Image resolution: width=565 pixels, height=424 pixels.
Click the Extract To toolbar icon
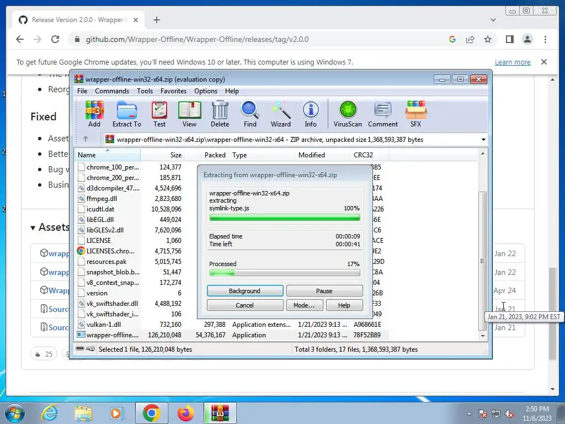tap(126, 114)
